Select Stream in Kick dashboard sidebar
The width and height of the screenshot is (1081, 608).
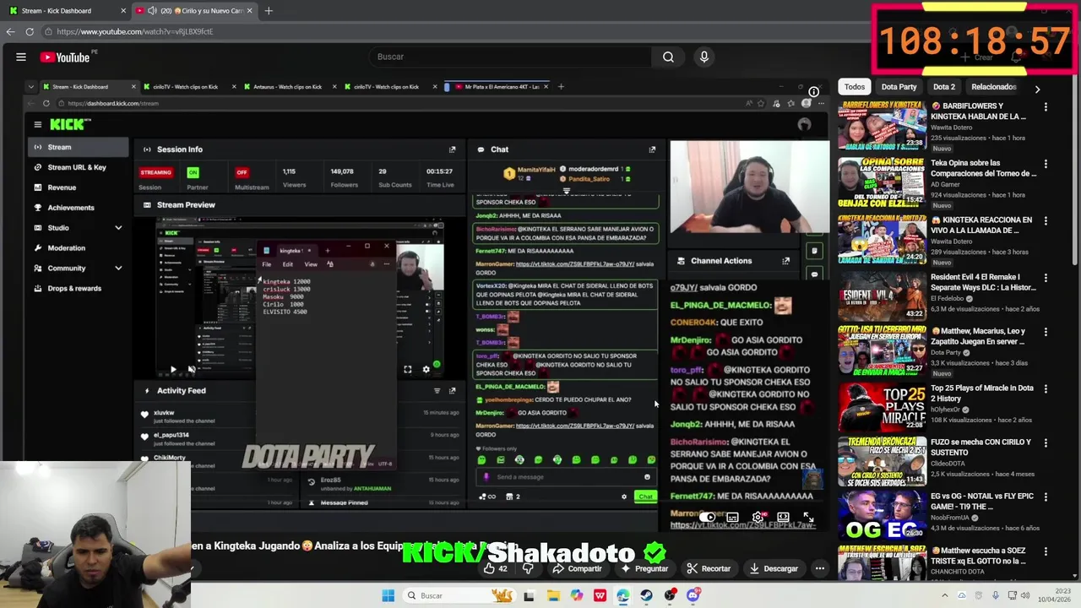77,147
